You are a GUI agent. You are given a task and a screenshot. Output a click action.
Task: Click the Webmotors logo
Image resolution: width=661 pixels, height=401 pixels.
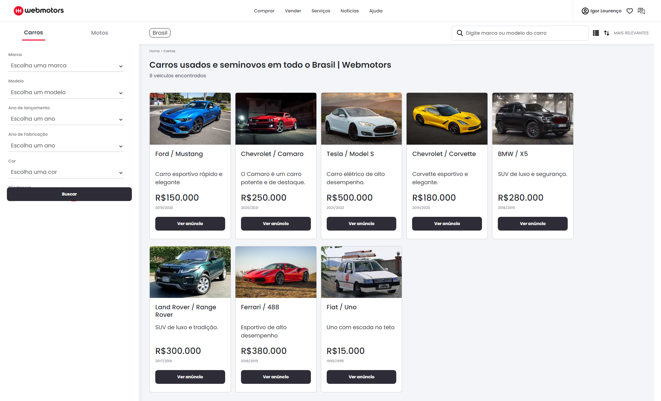(39, 11)
